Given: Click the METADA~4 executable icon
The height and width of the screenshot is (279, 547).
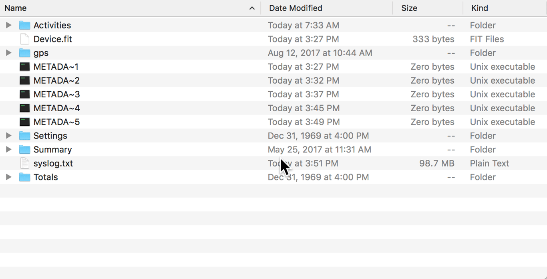Looking at the screenshot, I should 25,108.
